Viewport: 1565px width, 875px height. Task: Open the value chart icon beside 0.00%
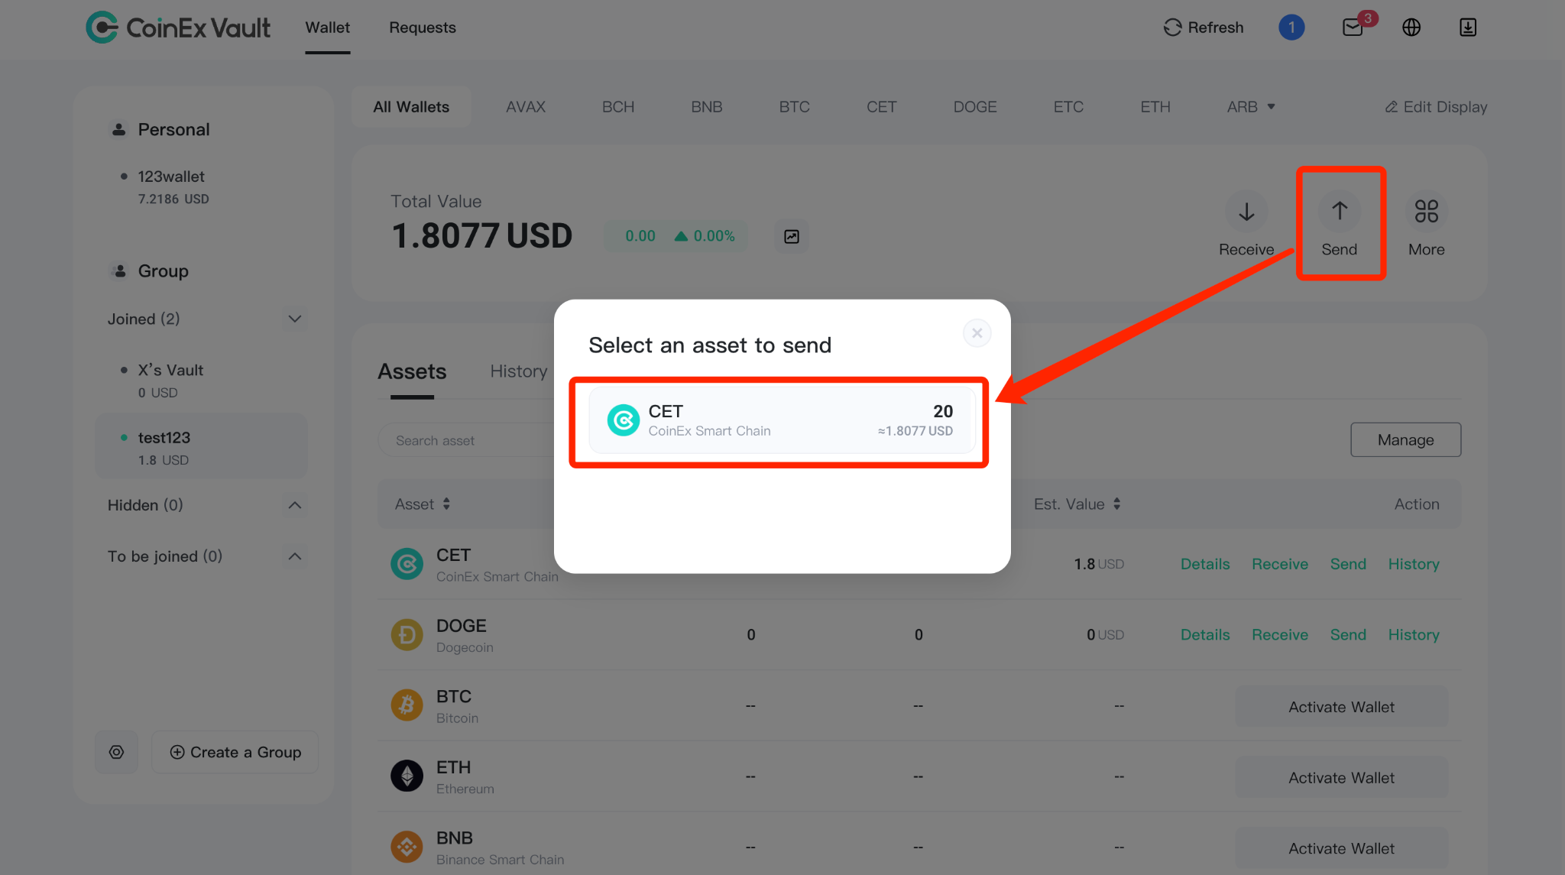792,236
